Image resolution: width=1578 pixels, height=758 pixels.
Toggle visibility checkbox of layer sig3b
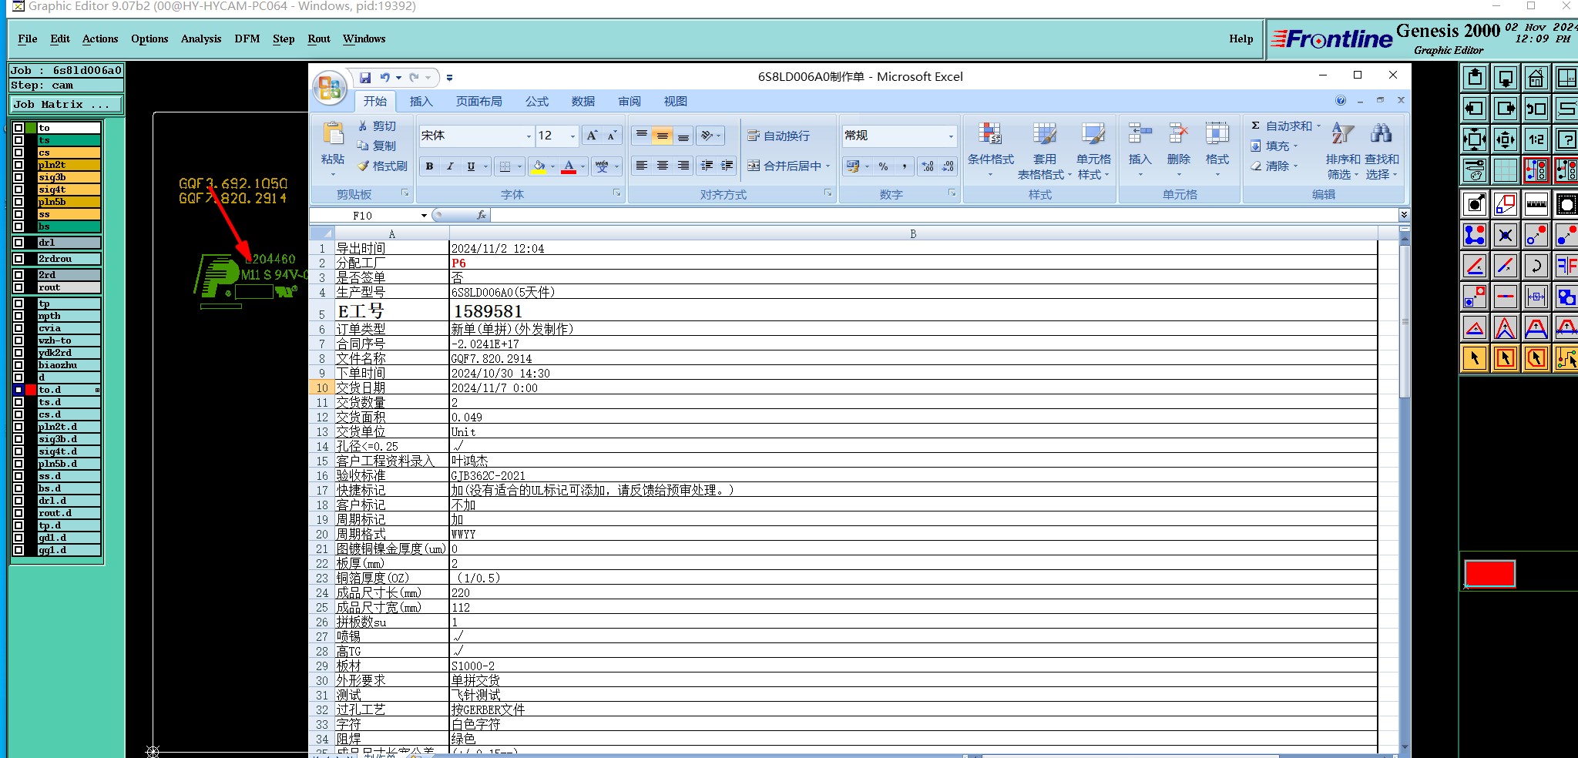point(18,177)
